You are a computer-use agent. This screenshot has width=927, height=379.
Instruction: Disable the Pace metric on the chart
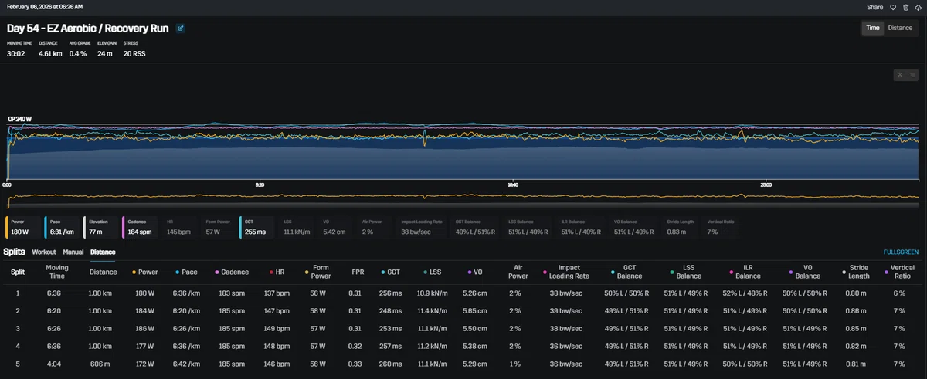coord(62,226)
